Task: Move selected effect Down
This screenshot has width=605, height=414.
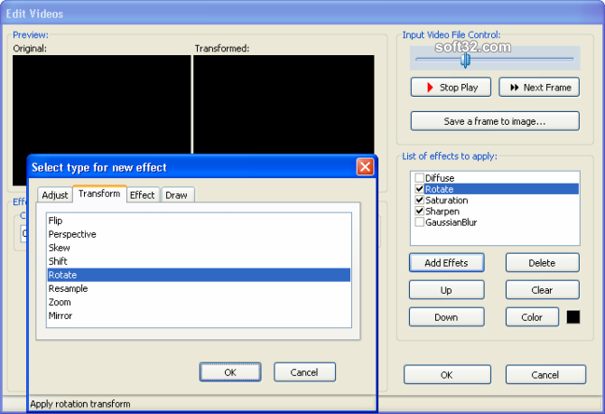Action: tap(446, 317)
